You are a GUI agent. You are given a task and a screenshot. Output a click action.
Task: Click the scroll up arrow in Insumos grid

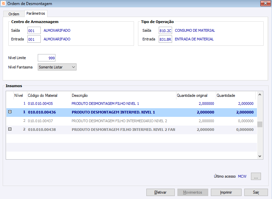tap(260, 94)
